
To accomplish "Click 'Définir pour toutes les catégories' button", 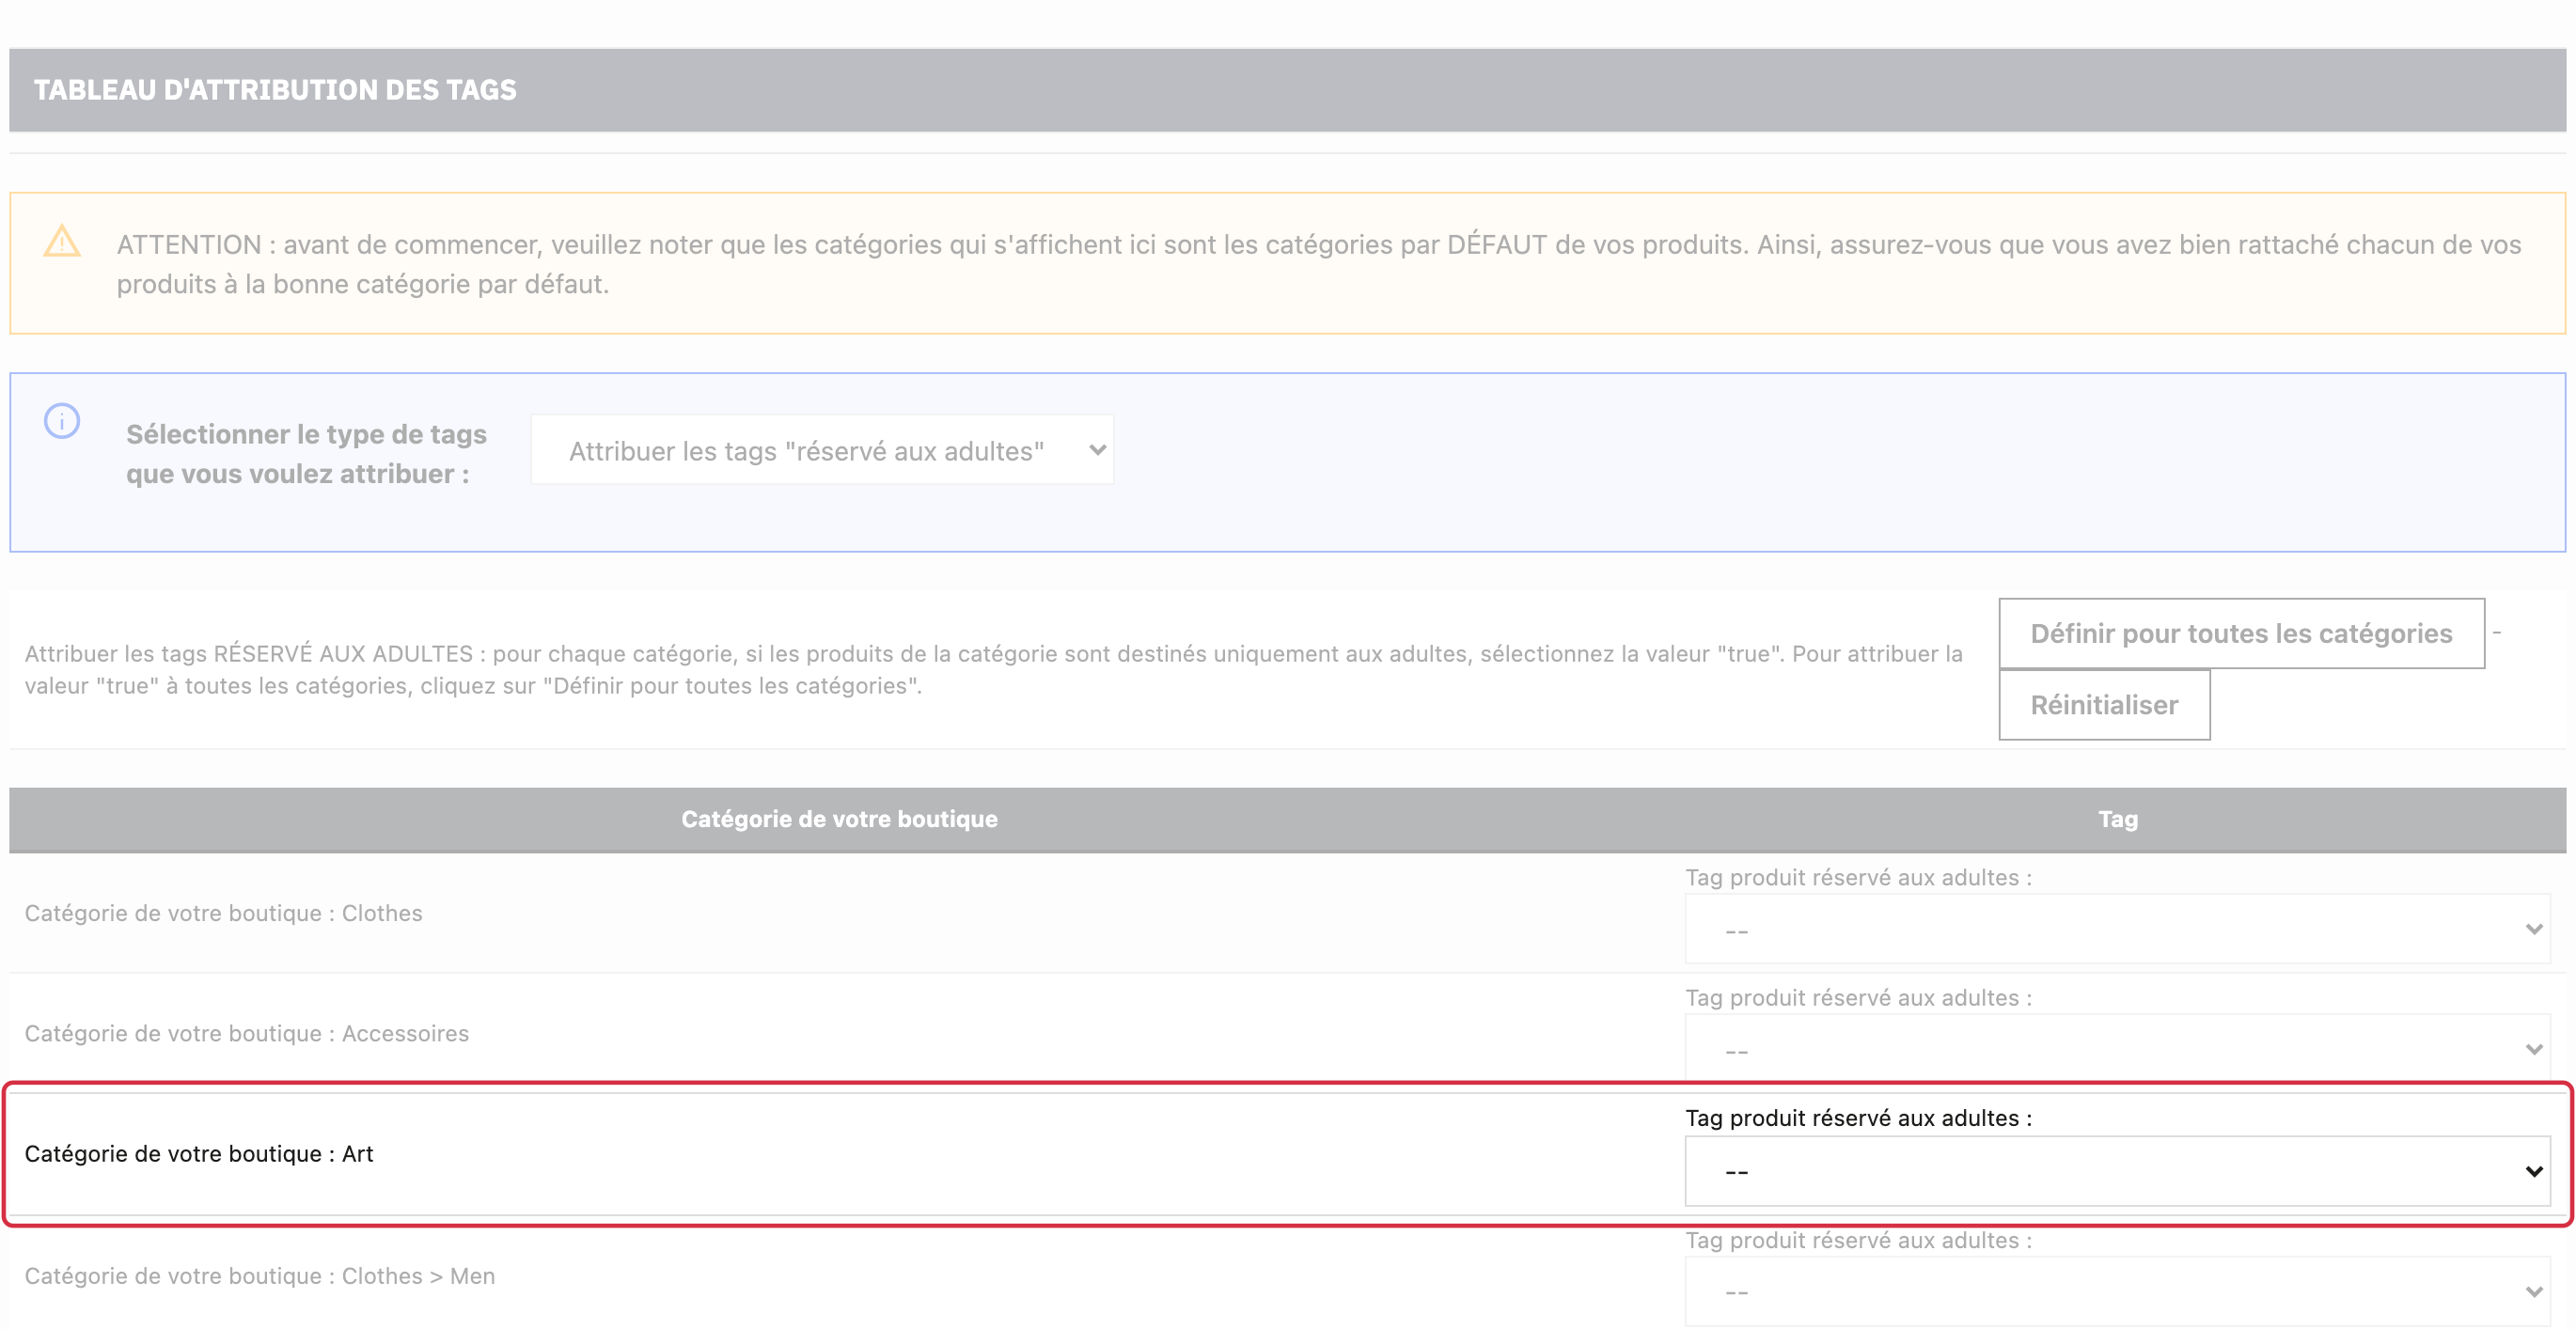I will point(2241,634).
